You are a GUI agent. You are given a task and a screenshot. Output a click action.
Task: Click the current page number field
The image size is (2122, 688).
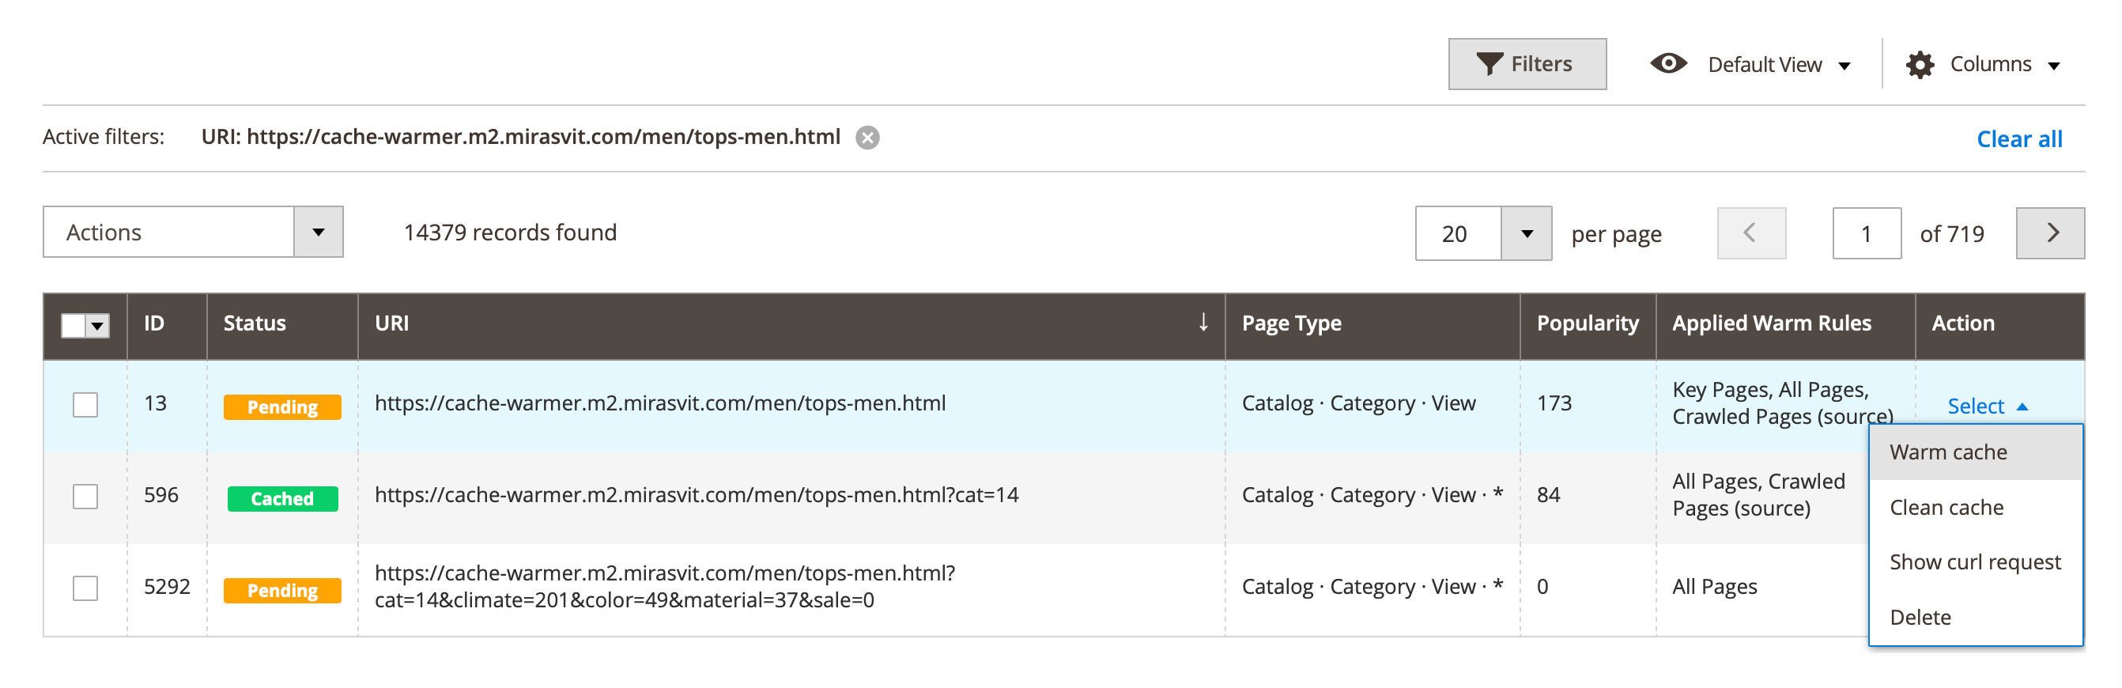(x=1866, y=234)
